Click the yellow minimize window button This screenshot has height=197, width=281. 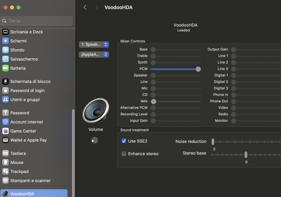(12, 7)
